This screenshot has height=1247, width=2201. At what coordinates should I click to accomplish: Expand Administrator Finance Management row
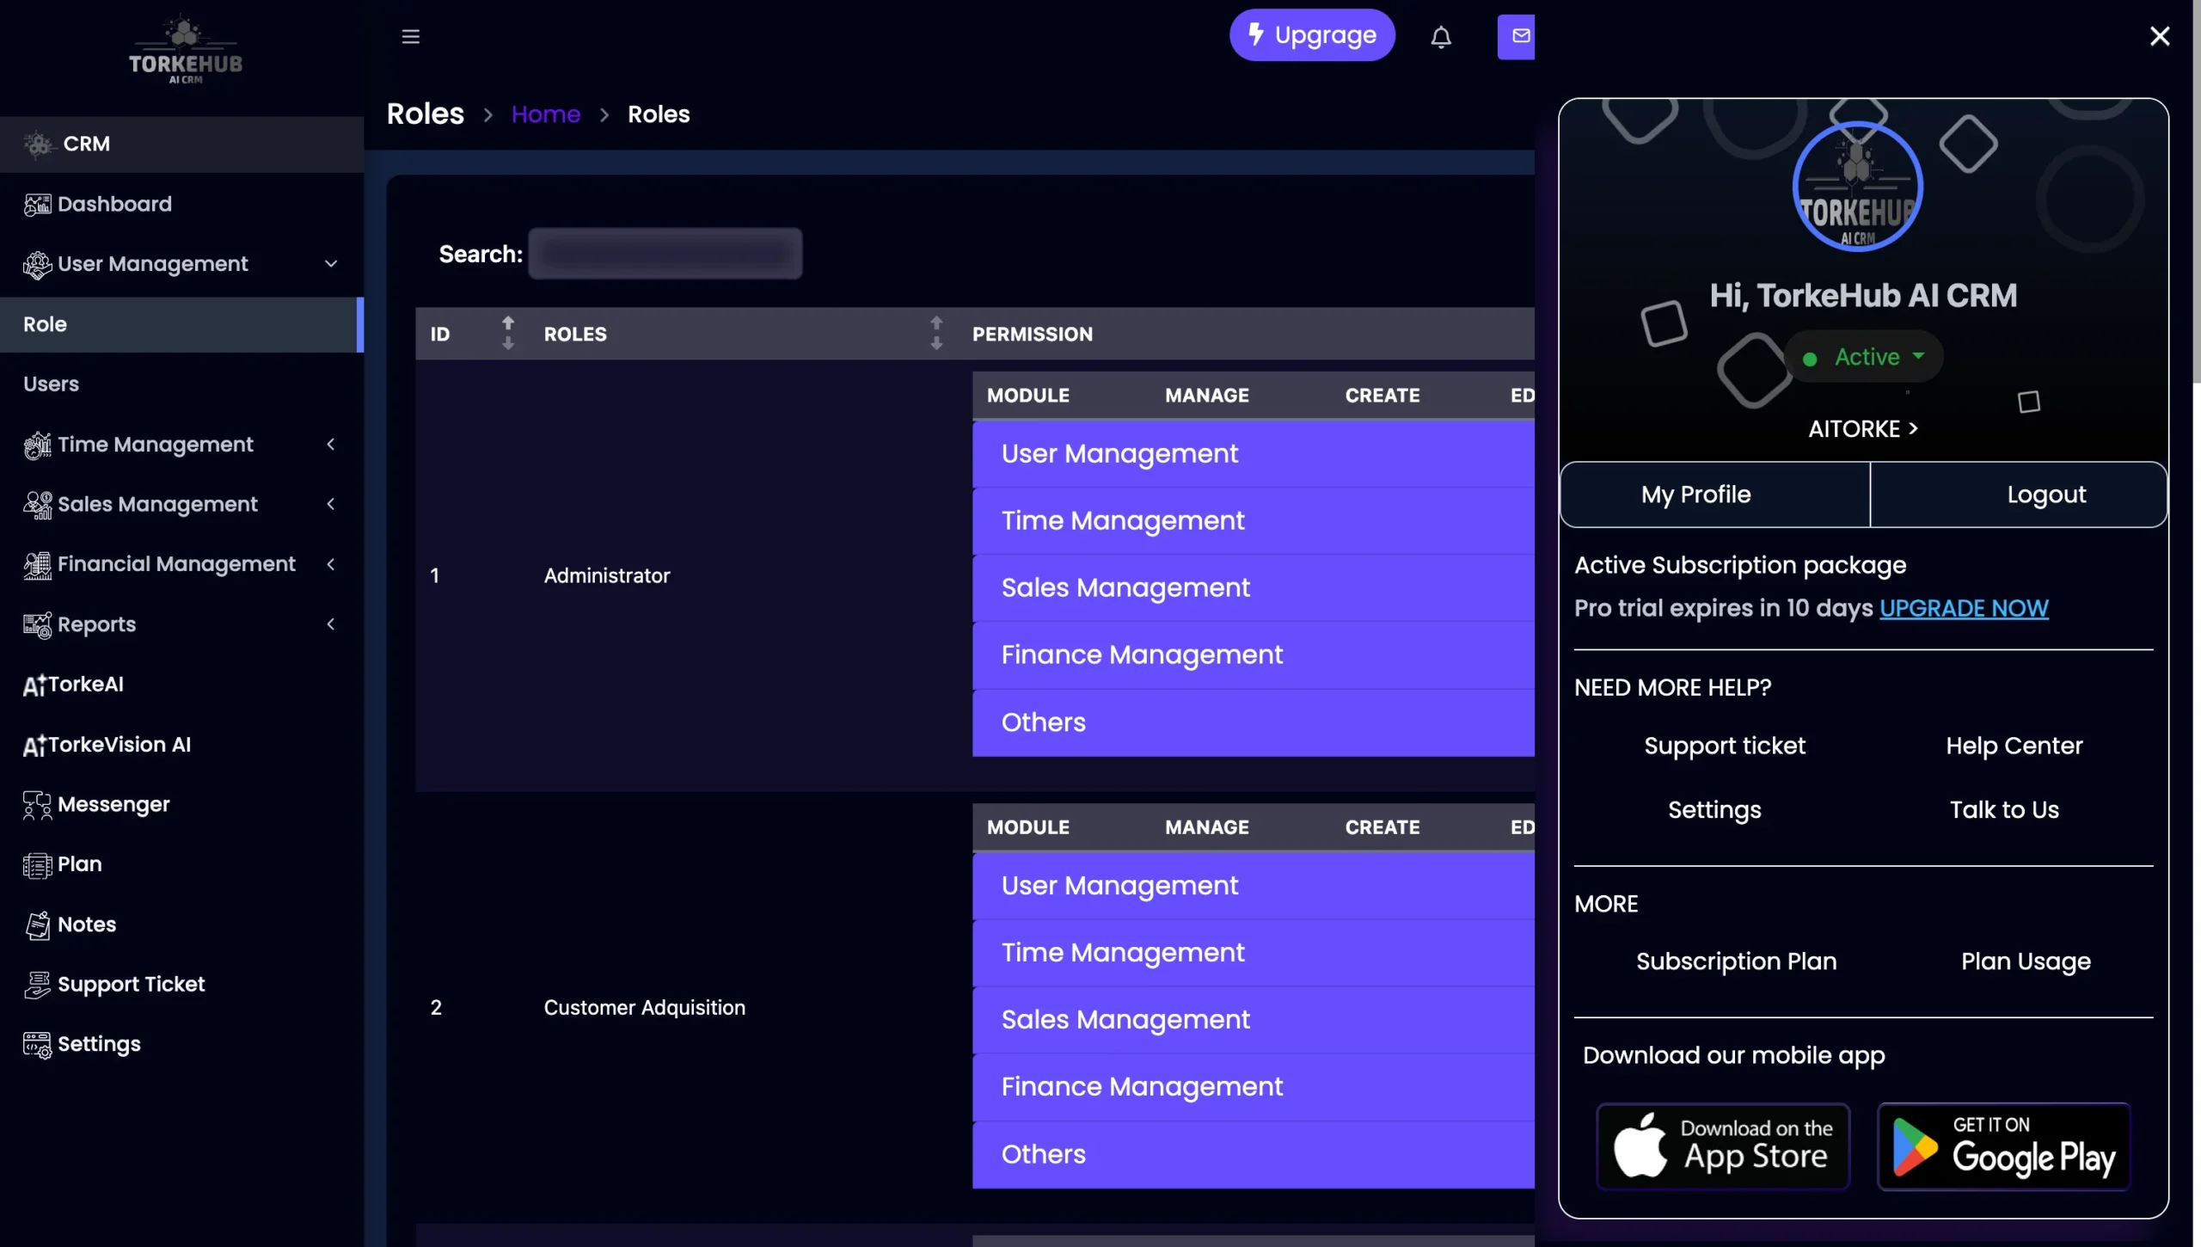click(1253, 655)
